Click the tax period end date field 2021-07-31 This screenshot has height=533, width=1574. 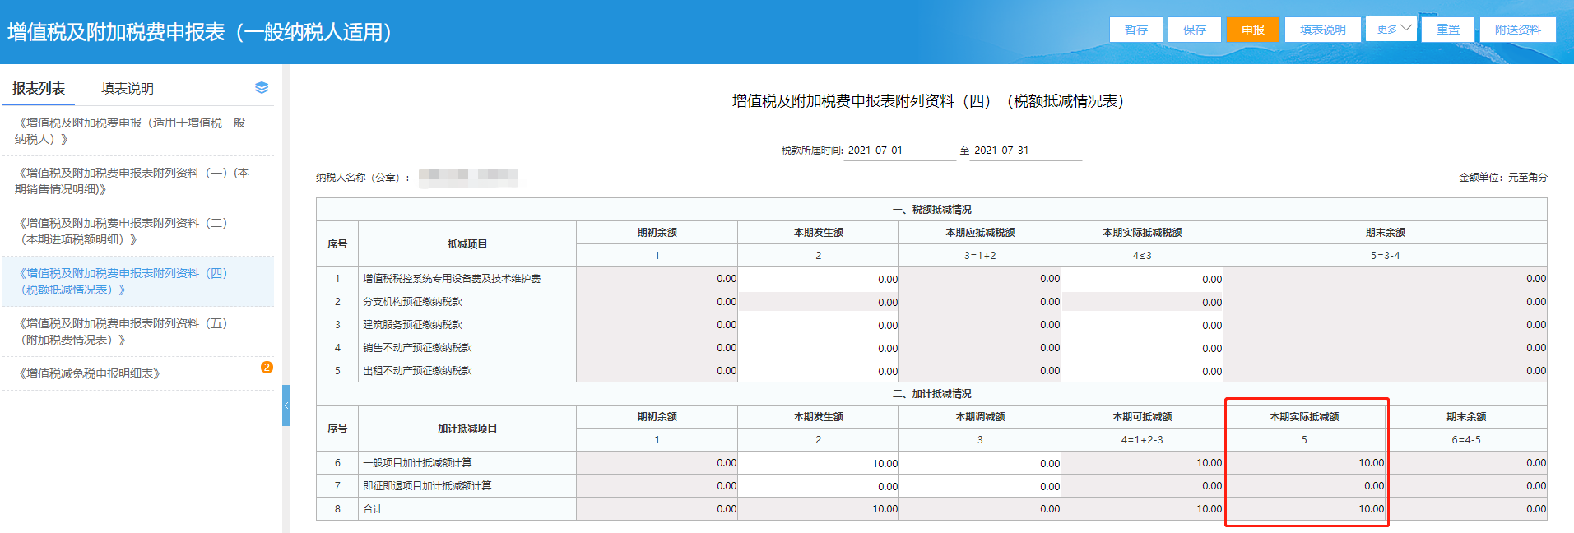point(1024,151)
